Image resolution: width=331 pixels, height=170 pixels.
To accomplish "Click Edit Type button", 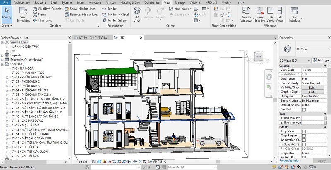I will click(x=321, y=61).
